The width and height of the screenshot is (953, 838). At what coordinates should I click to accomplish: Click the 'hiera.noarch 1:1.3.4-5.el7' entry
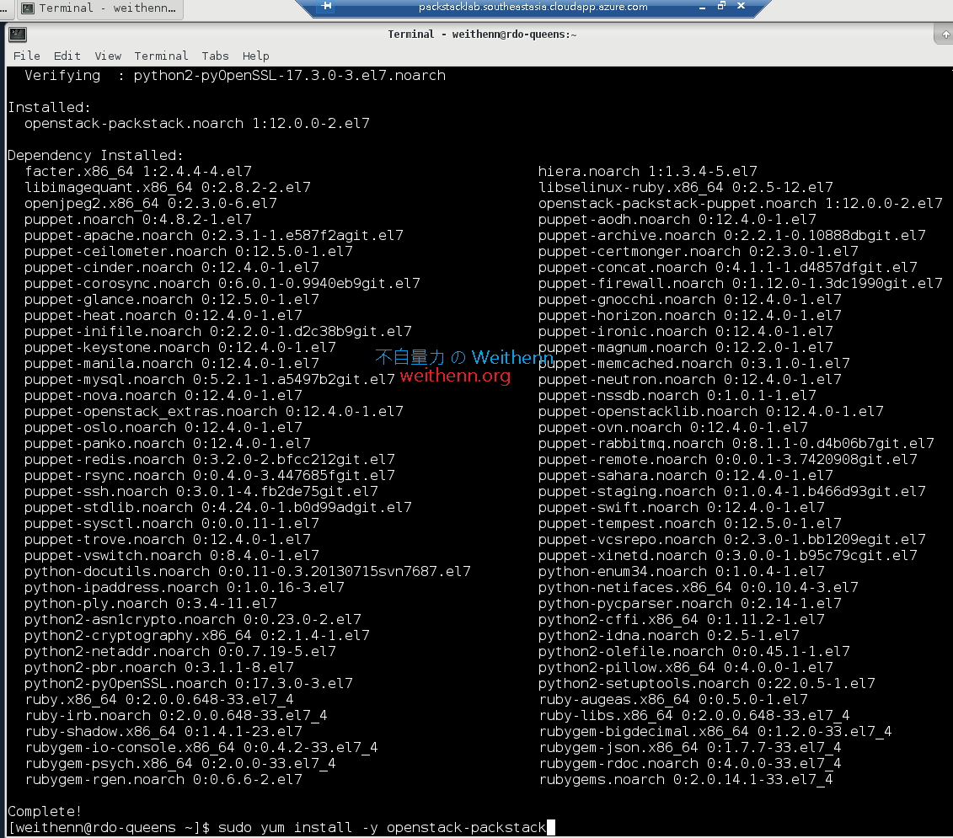click(x=648, y=171)
